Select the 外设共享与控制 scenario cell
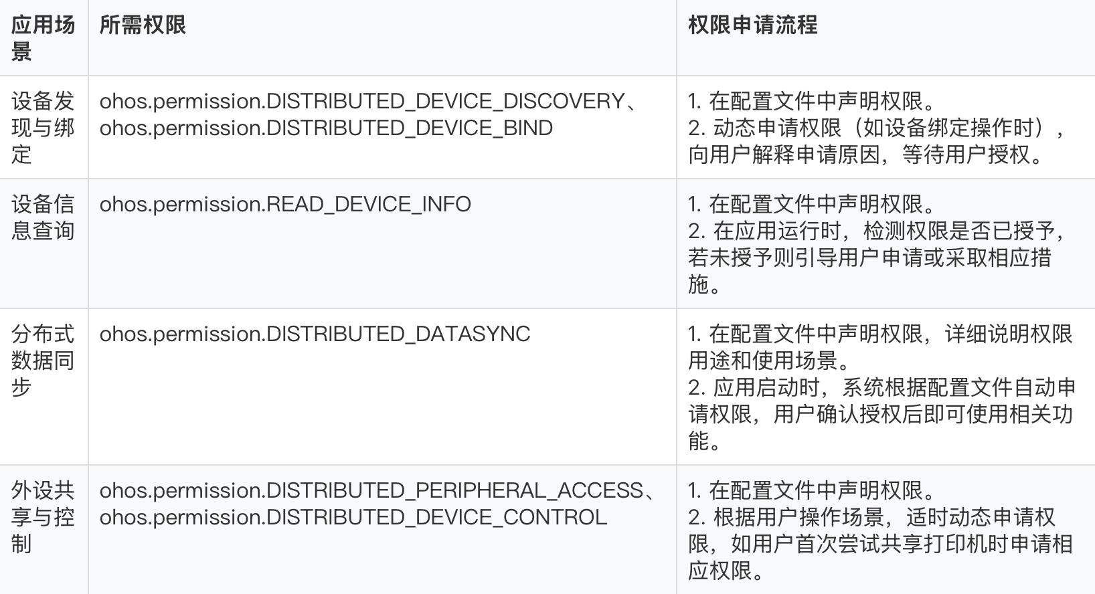This screenshot has width=1095, height=594. 43,516
